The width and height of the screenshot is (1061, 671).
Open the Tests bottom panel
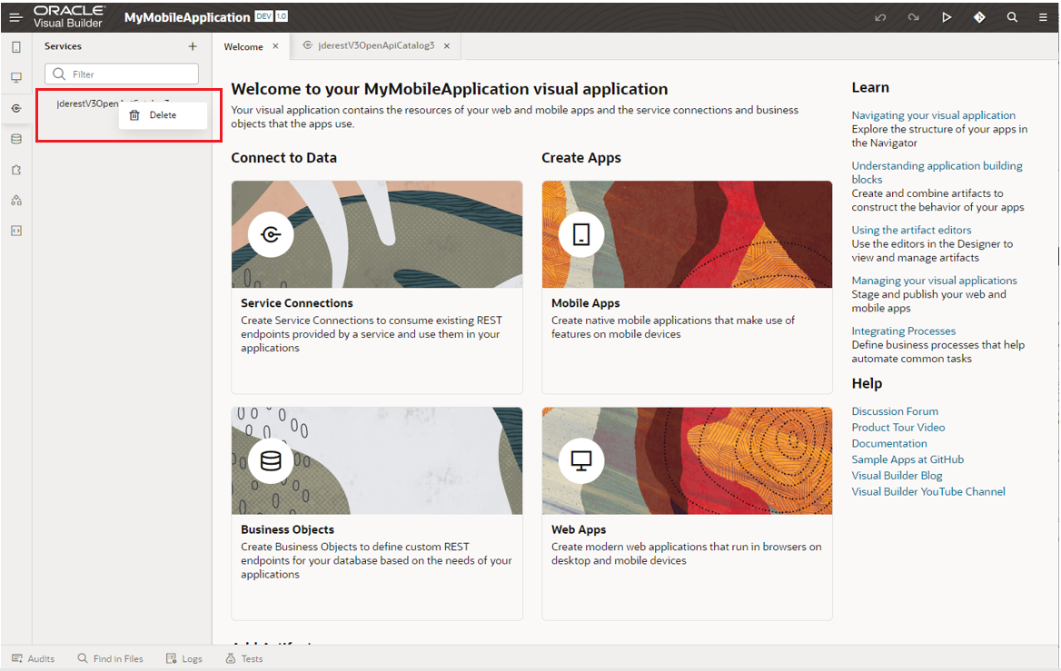[244, 658]
